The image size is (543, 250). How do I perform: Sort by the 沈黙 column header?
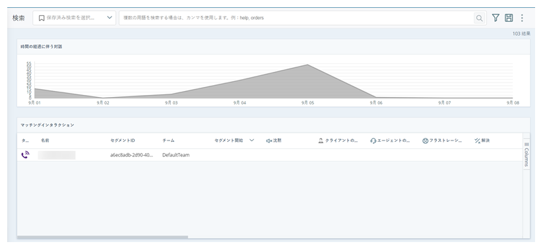pos(277,141)
